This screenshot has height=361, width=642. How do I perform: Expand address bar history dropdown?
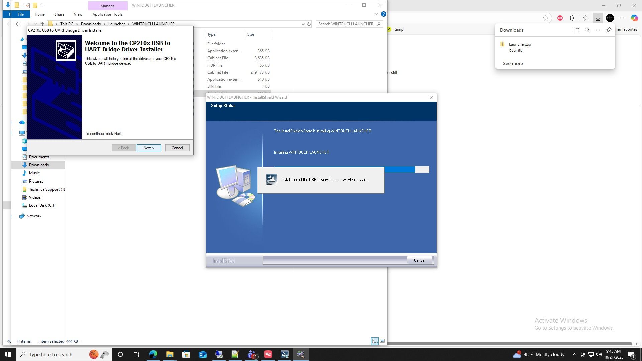(x=303, y=24)
